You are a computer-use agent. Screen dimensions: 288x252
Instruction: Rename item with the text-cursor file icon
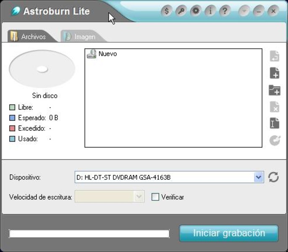tap(275, 123)
